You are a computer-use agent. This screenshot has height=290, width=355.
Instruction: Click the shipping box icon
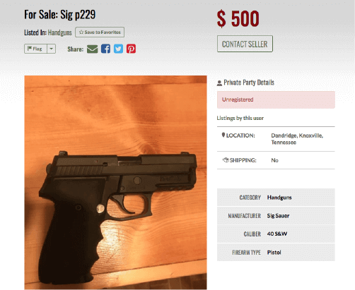click(x=226, y=160)
